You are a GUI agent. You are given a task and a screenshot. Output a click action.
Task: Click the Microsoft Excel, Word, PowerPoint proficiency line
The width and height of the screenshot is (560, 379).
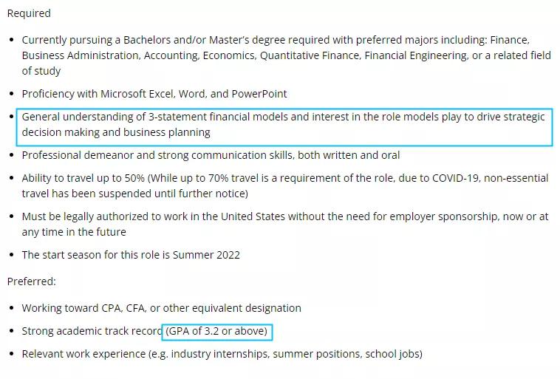(x=154, y=94)
